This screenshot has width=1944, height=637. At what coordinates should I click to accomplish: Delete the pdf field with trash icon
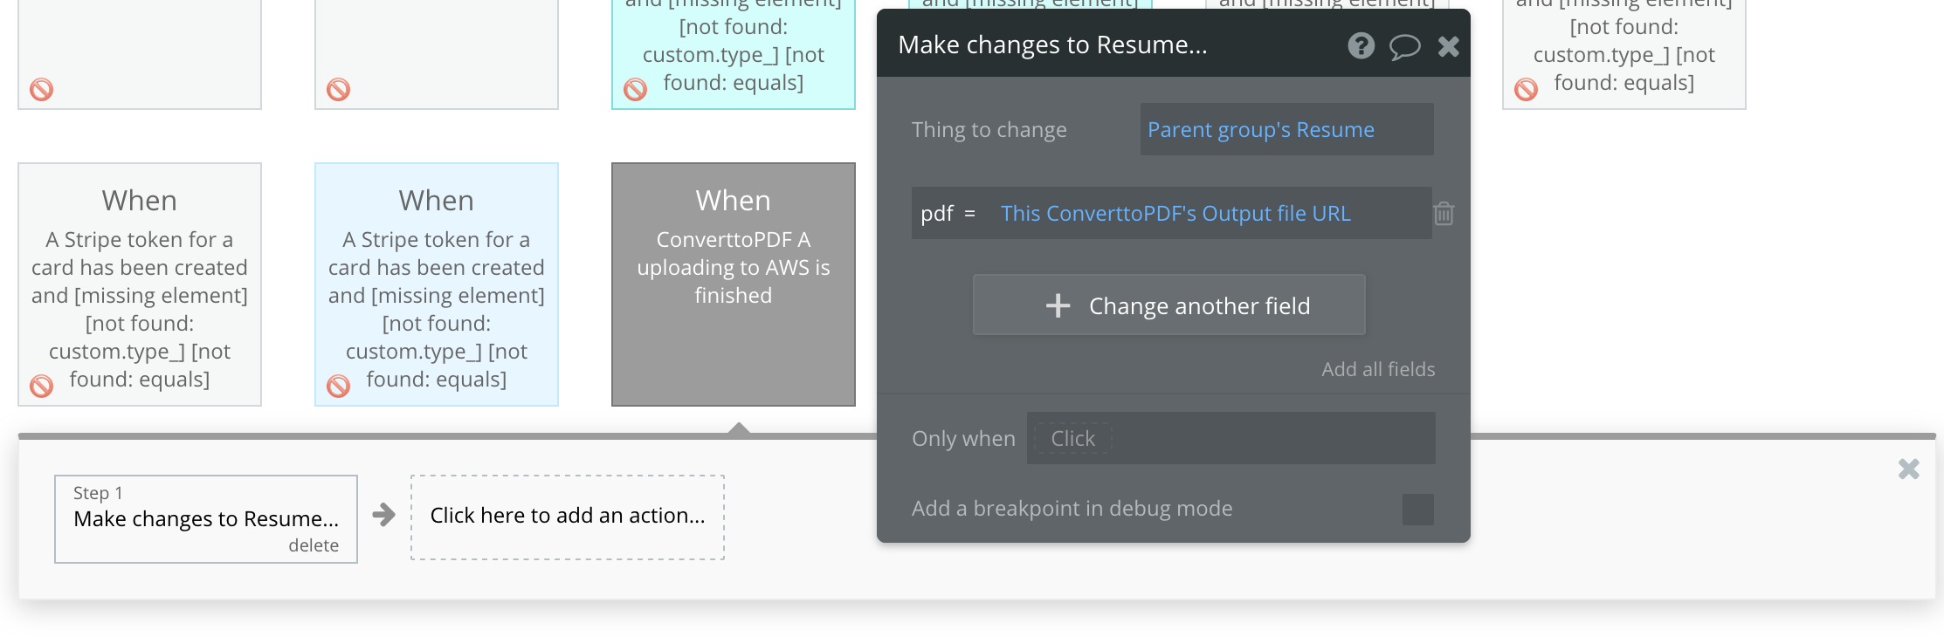[x=1444, y=214]
